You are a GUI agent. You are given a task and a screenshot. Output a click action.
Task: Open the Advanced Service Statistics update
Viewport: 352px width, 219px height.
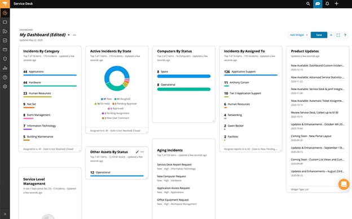[318, 77]
